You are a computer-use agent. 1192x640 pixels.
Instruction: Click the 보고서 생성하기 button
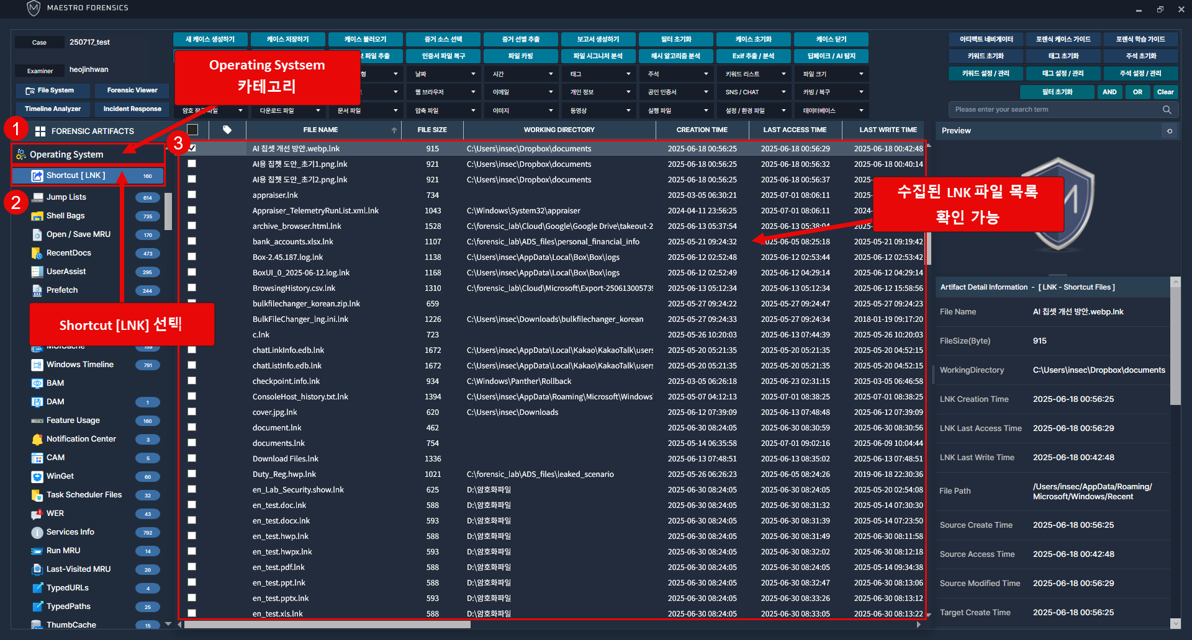click(598, 39)
